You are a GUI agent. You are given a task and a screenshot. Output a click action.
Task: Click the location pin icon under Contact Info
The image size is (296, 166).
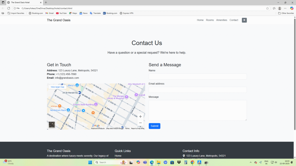click(x=184, y=156)
